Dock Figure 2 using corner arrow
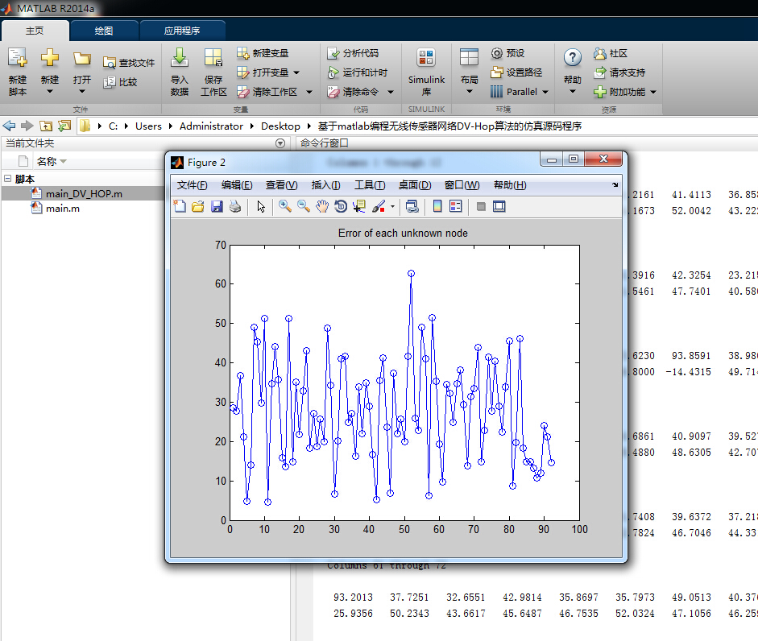758x641 pixels. [615, 184]
